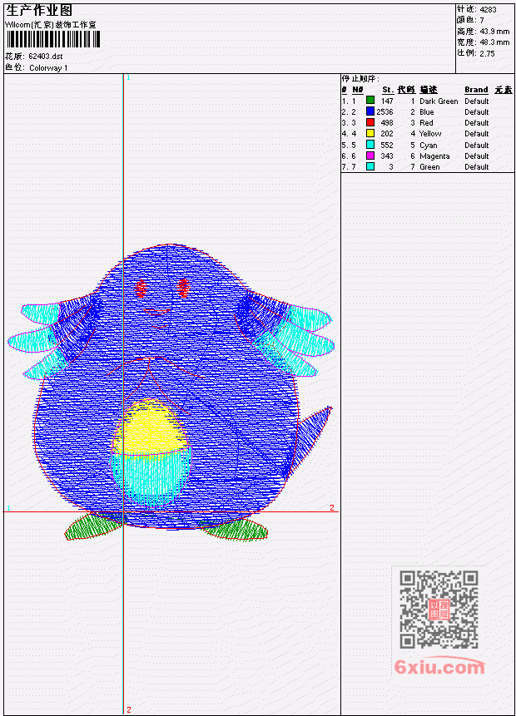The height and width of the screenshot is (716, 516).
Task: Select the 'Blue' description text
Action: click(x=427, y=112)
